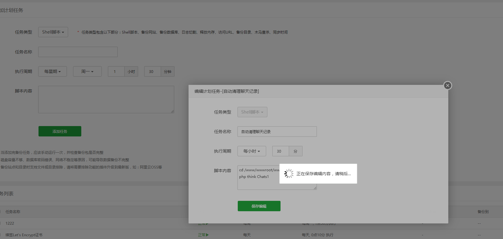This screenshot has height=239, width=503.
Task: Focus the task name field containing 自动清理聊天记录
Action: pos(277,132)
